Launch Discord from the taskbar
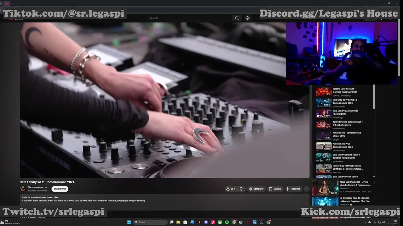This screenshot has height=226, width=403. click(206, 222)
